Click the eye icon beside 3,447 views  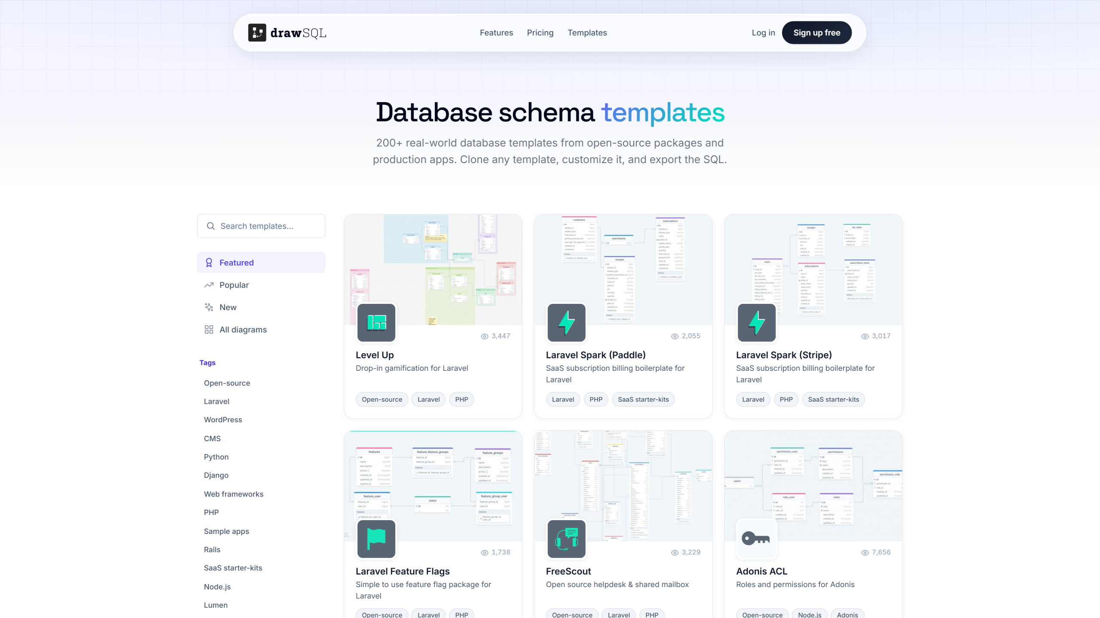click(x=485, y=336)
